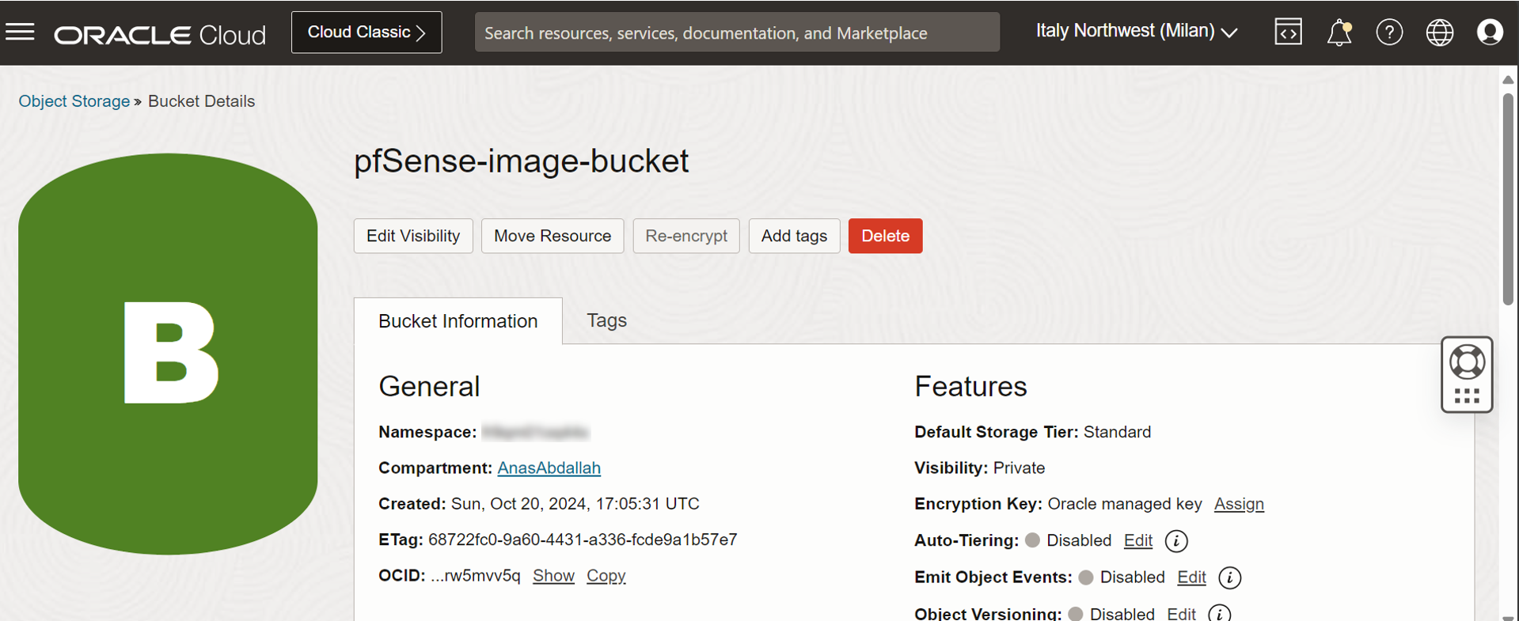Click the support lifebuoy icon
The image size is (1519, 621).
pyautogui.click(x=1467, y=362)
